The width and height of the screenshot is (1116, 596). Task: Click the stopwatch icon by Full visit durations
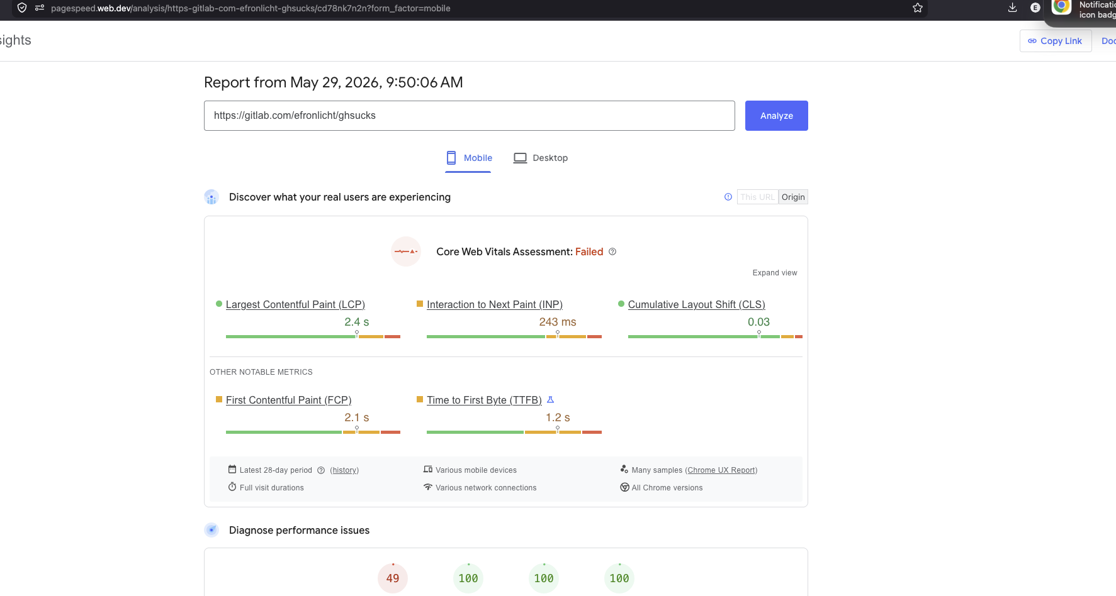click(232, 487)
